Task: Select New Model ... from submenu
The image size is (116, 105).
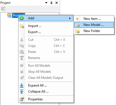Action: tap(94, 25)
